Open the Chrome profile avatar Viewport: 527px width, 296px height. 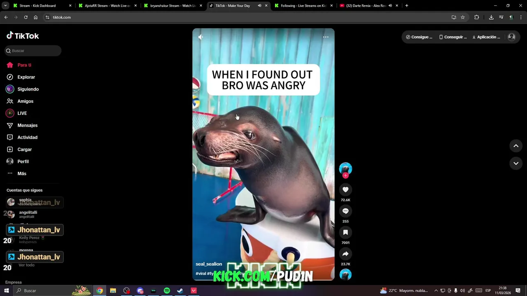(x=511, y=17)
